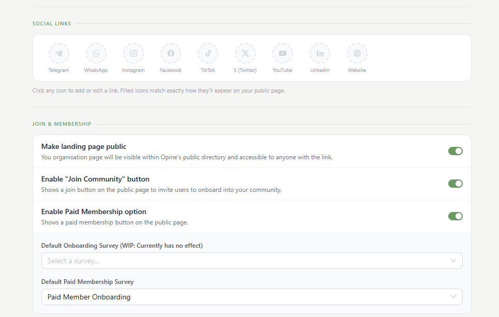Set the Website link via globe icon
Screen dimensions: 499x317
(x=357, y=53)
